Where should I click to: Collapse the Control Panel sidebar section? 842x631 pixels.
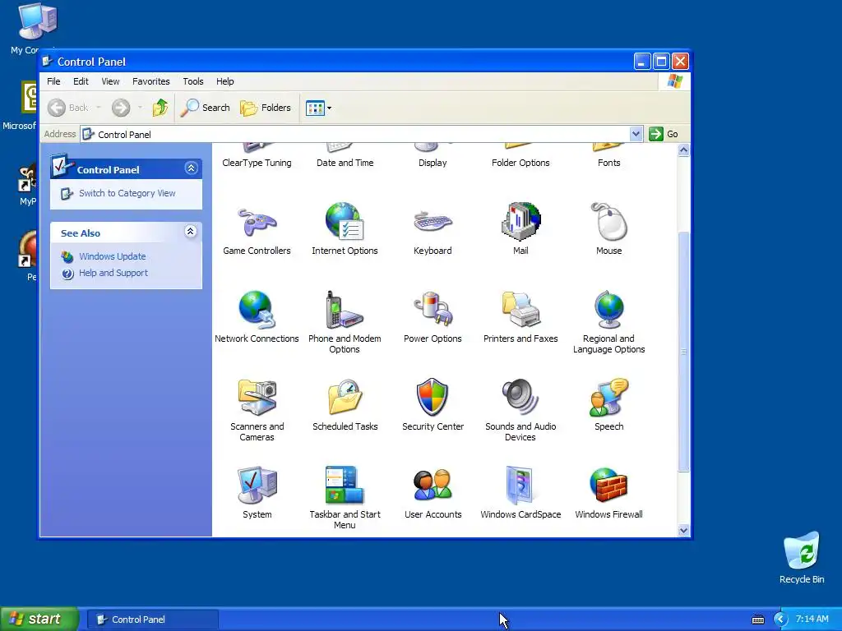191,168
